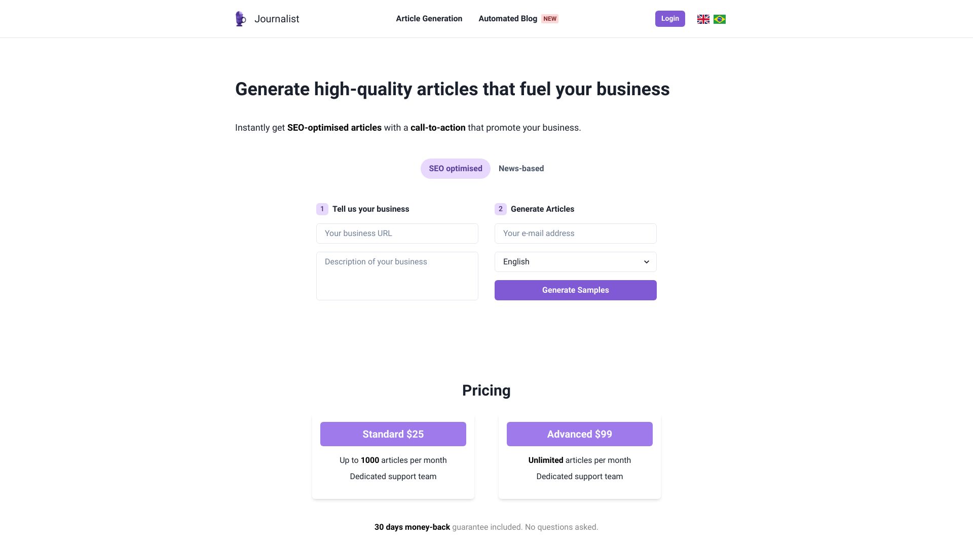Select the News-based tab icon
Screen dimensions: 973x547
click(x=521, y=168)
